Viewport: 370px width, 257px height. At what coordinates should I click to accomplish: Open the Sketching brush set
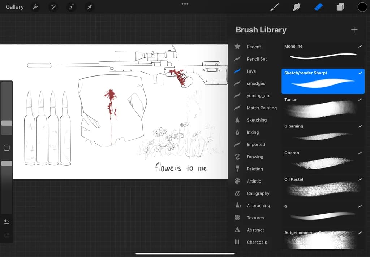tap(256, 120)
